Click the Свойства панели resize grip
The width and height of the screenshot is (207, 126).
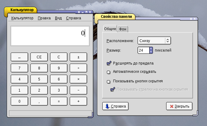(x=196, y=114)
